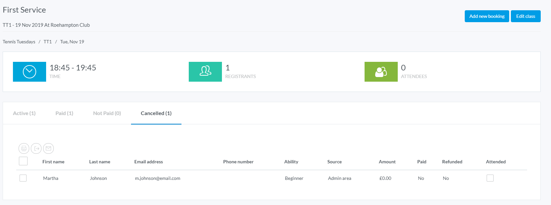Open the Paid (1) tab

click(x=64, y=113)
